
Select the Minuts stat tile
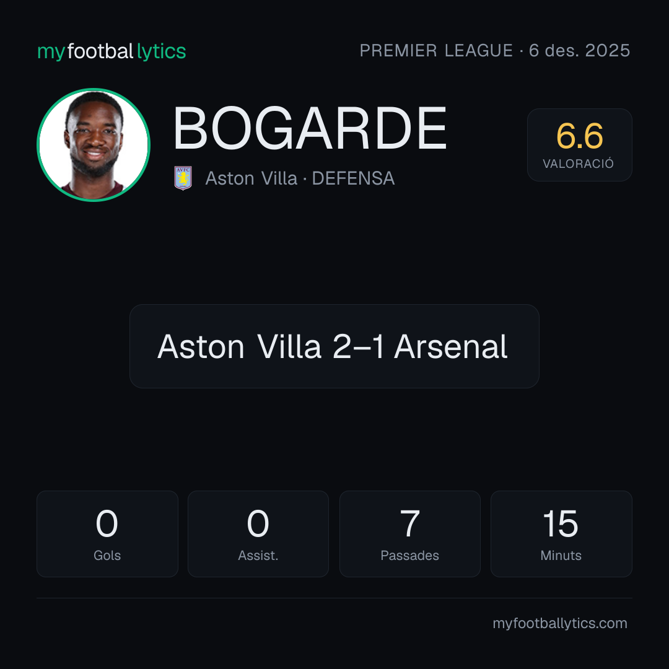[x=561, y=534]
